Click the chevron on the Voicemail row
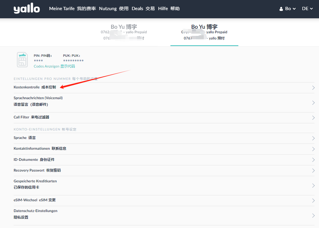Screen dimensions: 319x228 coord(313,103)
